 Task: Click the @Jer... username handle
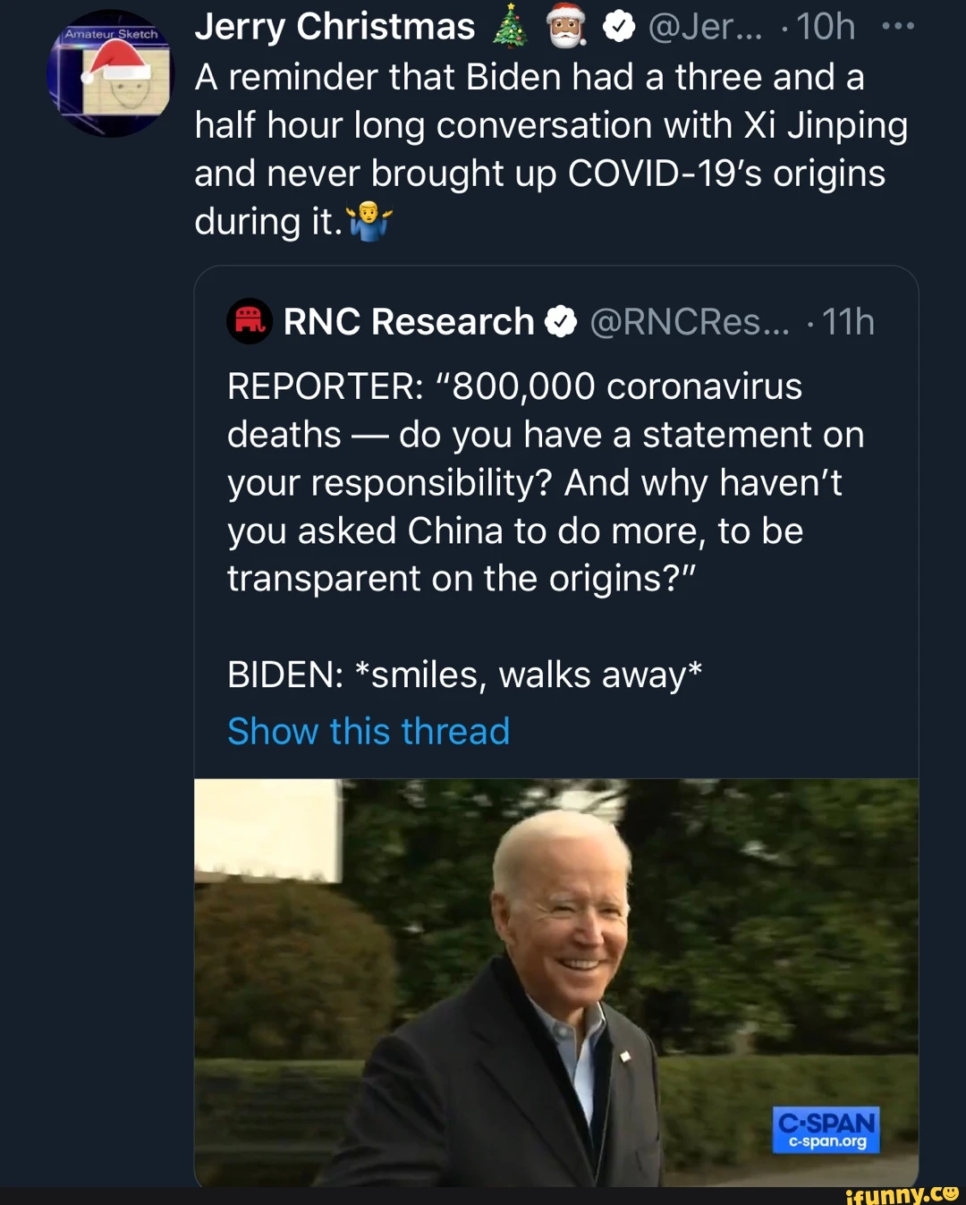[x=705, y=27]
